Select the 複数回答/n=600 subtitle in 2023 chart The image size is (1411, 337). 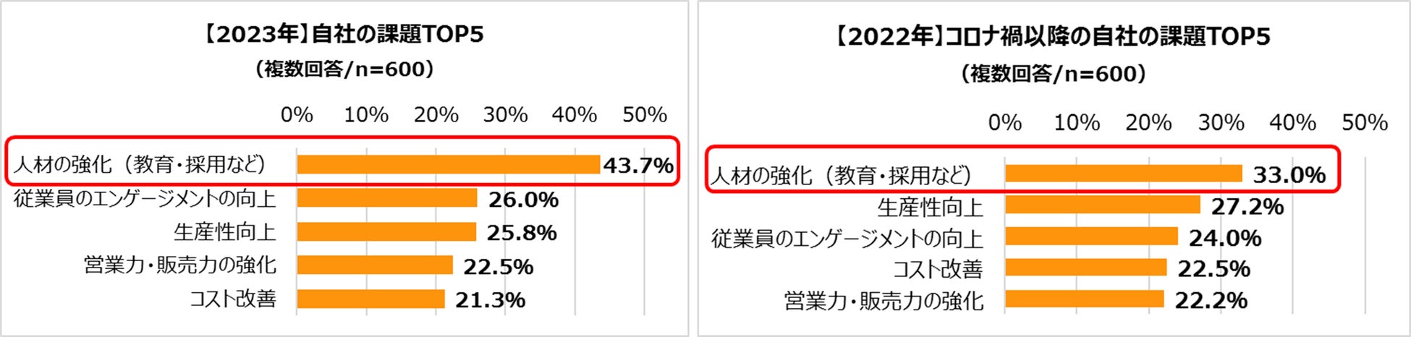coord(344,69)
